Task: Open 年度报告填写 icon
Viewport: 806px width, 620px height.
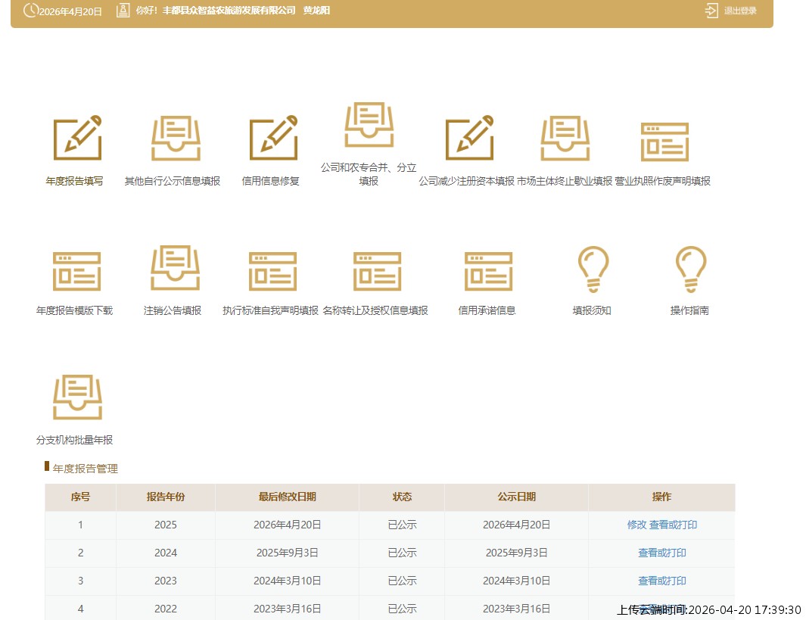Action: pyautogui.click(x=76, y=139)
